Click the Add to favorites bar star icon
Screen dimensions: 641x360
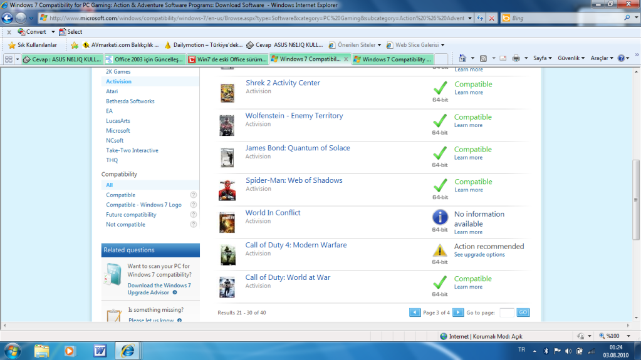[x=74, y=45]
